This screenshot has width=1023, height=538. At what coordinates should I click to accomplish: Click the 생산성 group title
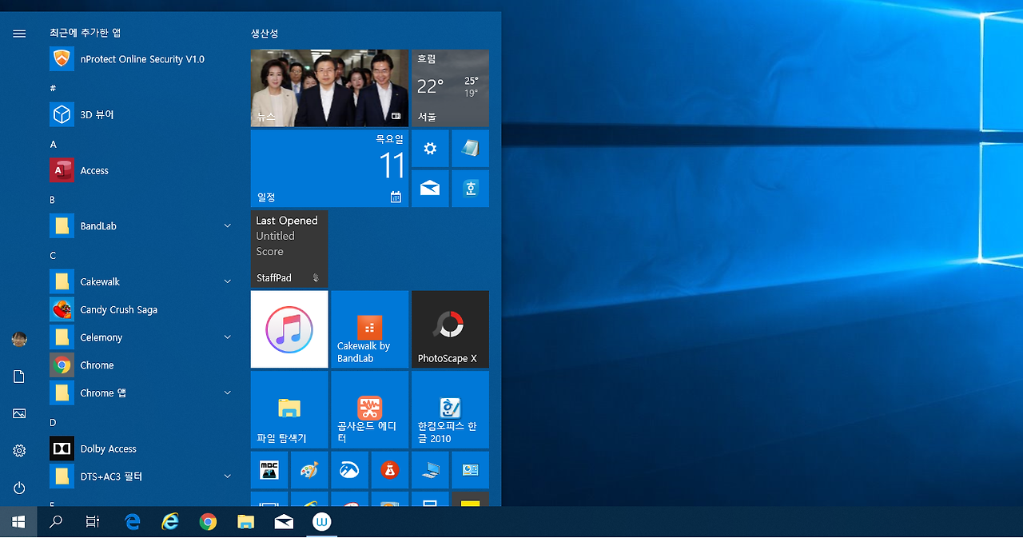(265, 34)
